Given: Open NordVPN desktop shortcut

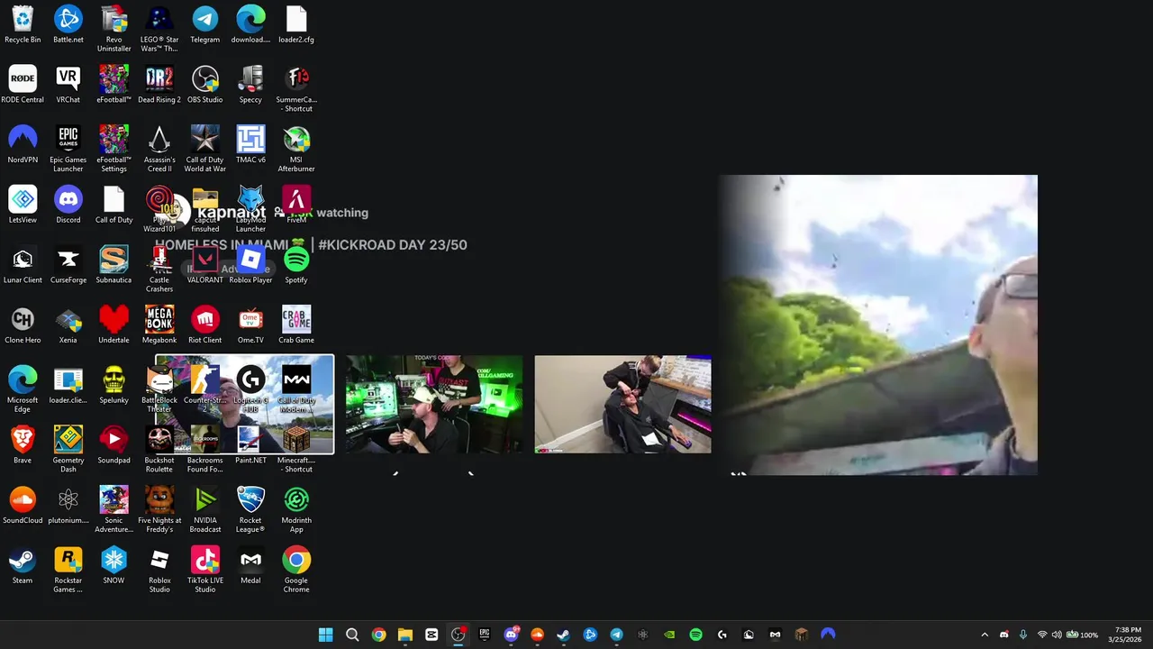Looking at the screenshot, I should click(23, 145).
